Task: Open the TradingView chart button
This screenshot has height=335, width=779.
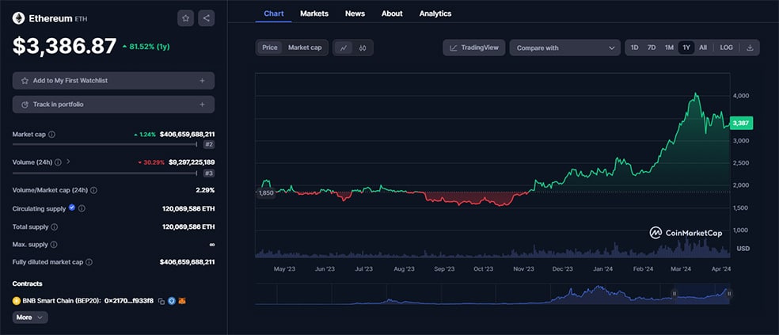Action: (474, 48)
